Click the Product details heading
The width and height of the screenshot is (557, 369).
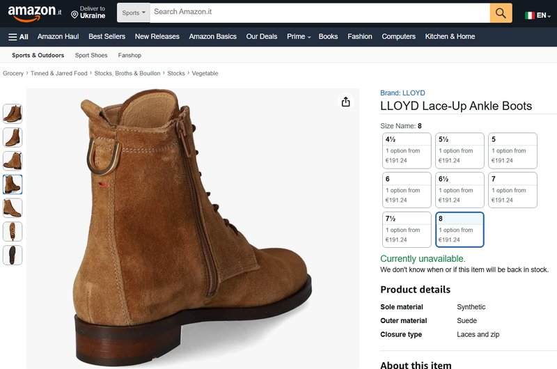[x=415, y=290]
